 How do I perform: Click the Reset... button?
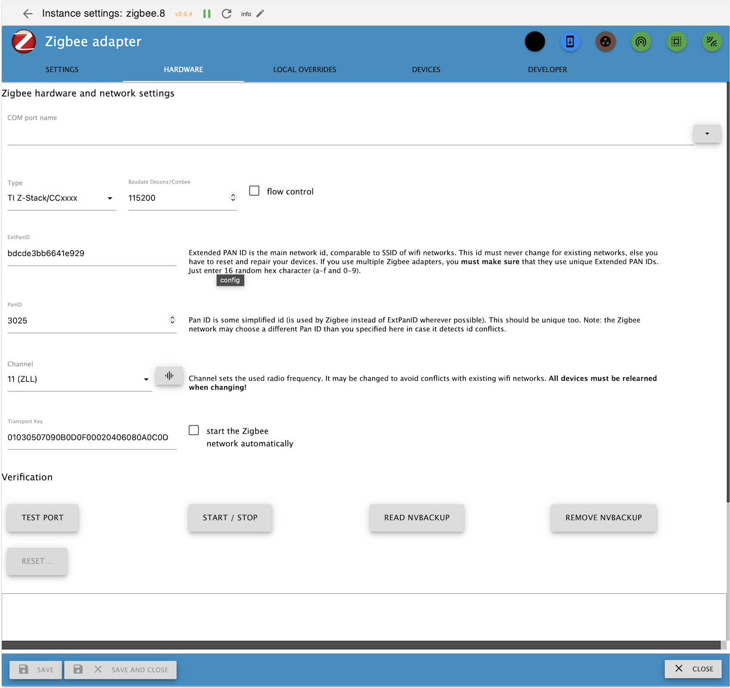tap(37, 561)
